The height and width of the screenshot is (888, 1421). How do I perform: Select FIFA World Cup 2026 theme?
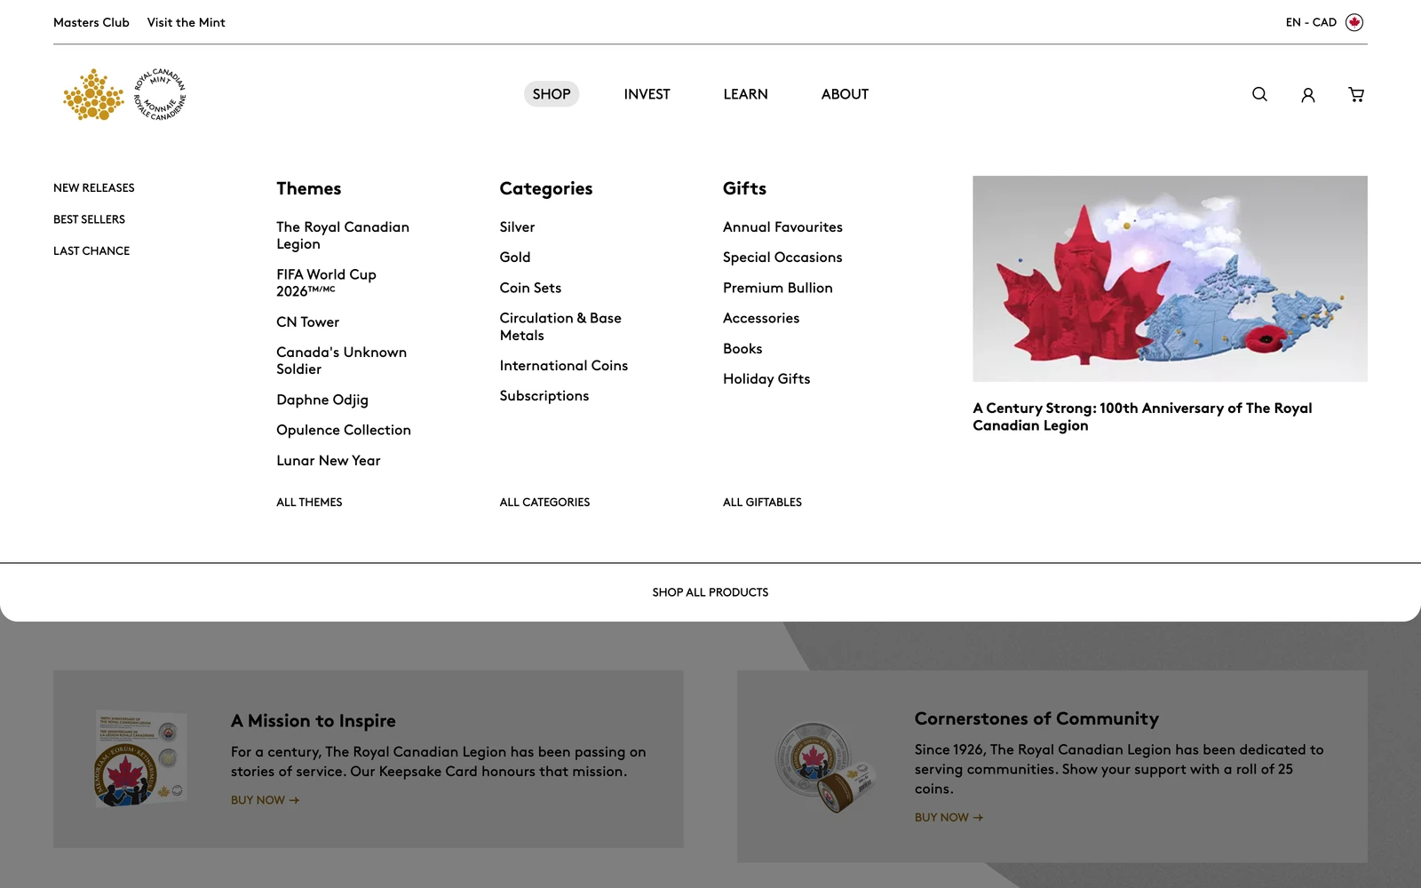tap(326, 282)
